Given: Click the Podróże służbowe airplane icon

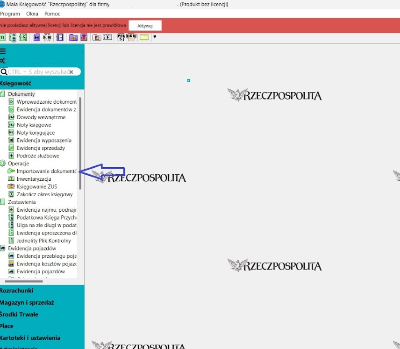Looking at the screenshot, I should point(11,156).
